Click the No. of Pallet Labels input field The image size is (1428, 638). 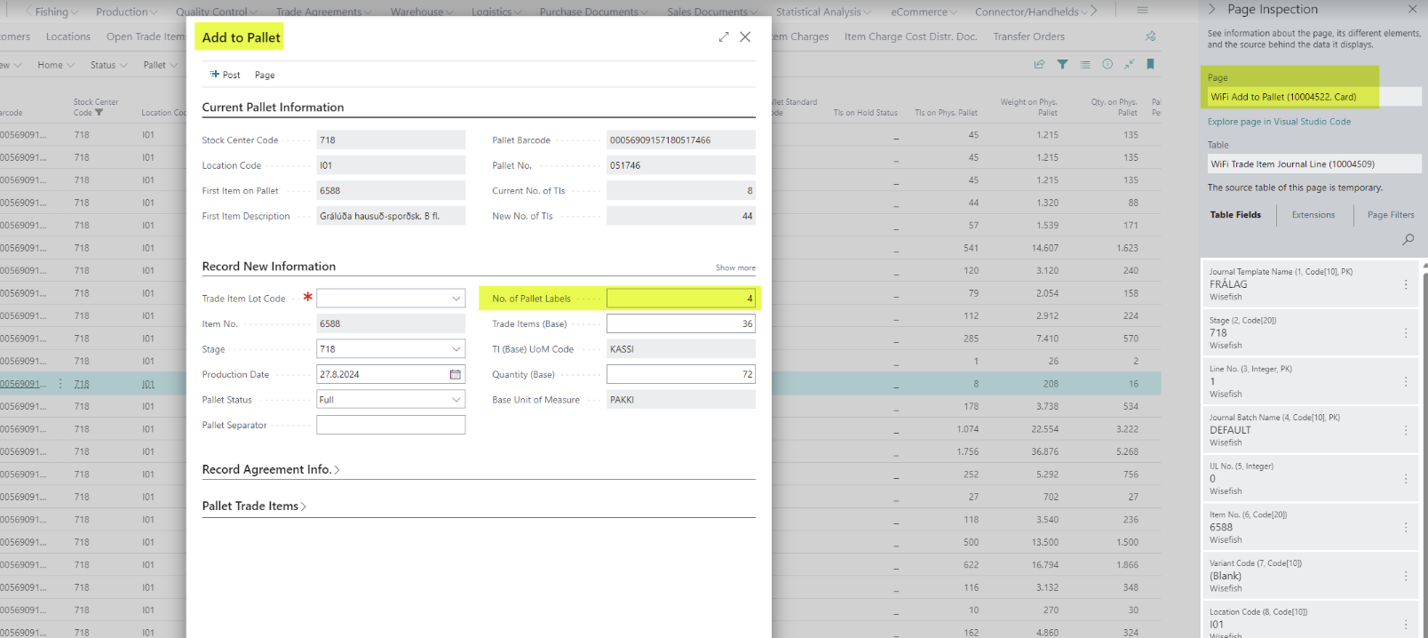[x=680, y=299]
